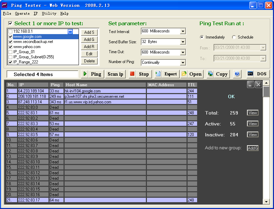
Task: Click the Add R button
Action: (89, 47)
